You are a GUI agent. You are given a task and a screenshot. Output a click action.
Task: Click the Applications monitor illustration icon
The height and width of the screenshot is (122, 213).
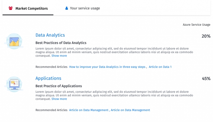14,84
